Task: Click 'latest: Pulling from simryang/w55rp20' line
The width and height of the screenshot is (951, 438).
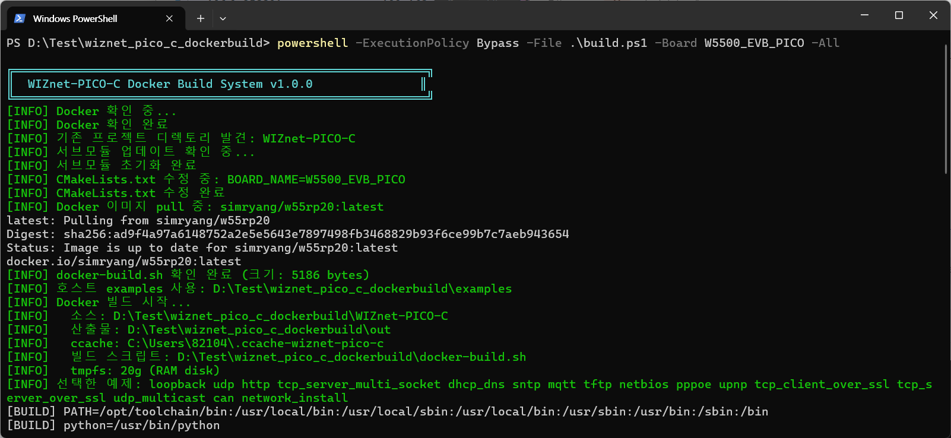Action: [138, 221]
